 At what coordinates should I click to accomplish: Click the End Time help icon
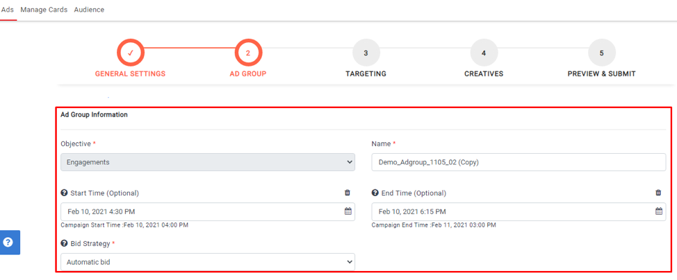[375, 193]
